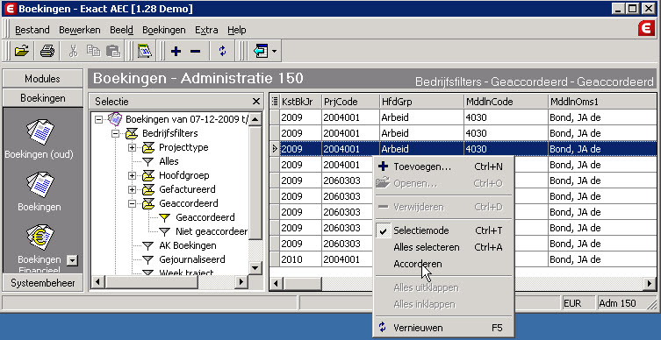
Task: Sort by the PrjCode column header
Action: tap(350, 102)
